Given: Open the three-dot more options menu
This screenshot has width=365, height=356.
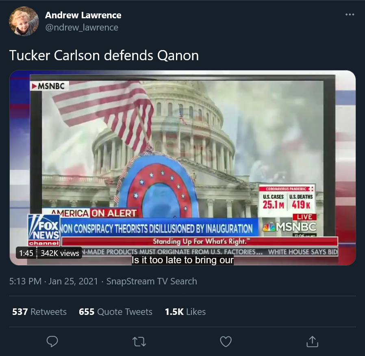Looking at the screenshot, I should click(x=350, y=15).
